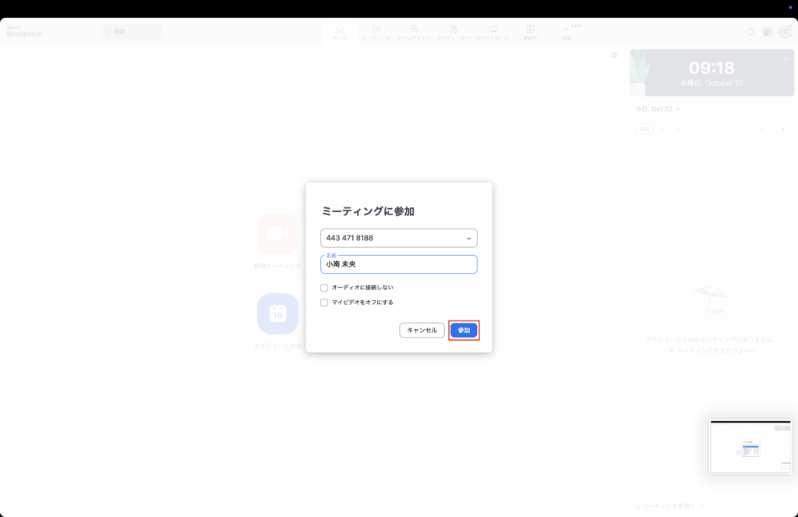Click the 新規ミーティング camera icon

[x=277, y=234]
